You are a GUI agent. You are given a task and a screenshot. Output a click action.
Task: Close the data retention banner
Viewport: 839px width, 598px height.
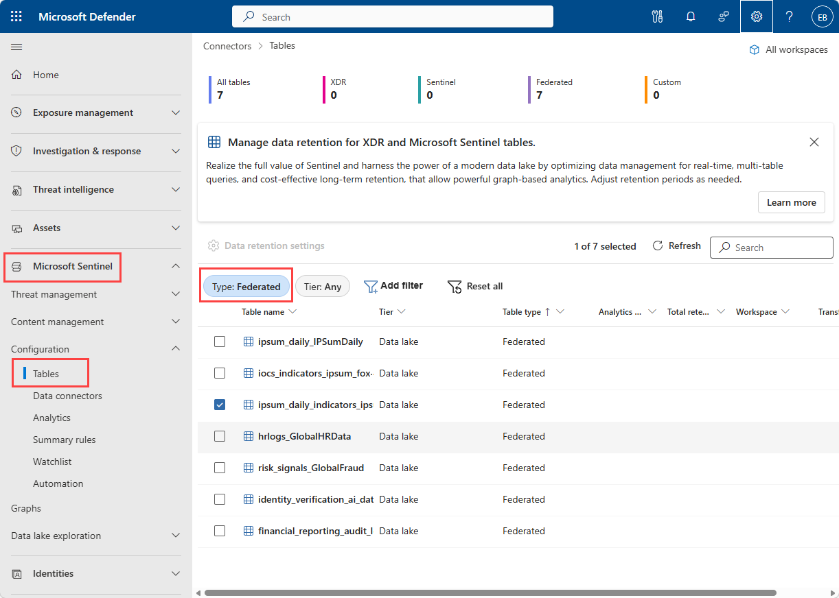(814, 142)
